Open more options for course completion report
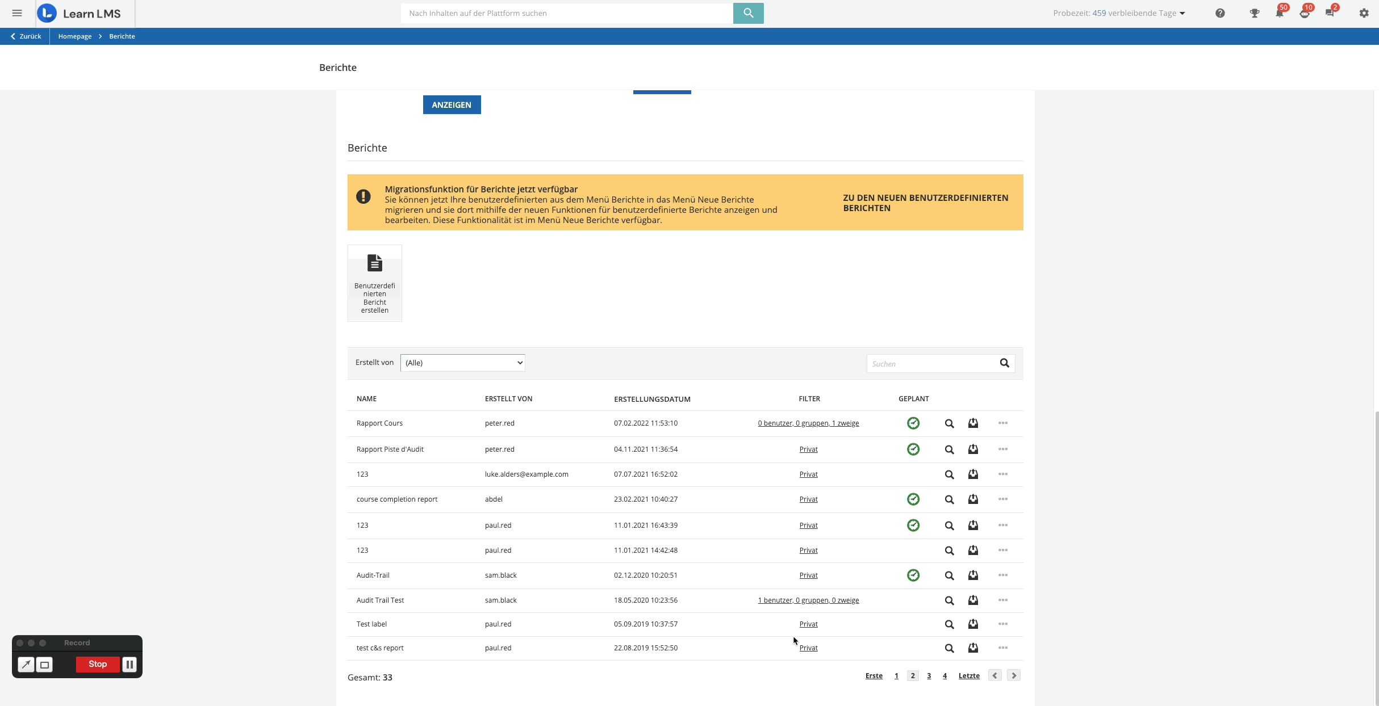The width and height of the screenshot is (1379, 706). [x=1003, y=499]
